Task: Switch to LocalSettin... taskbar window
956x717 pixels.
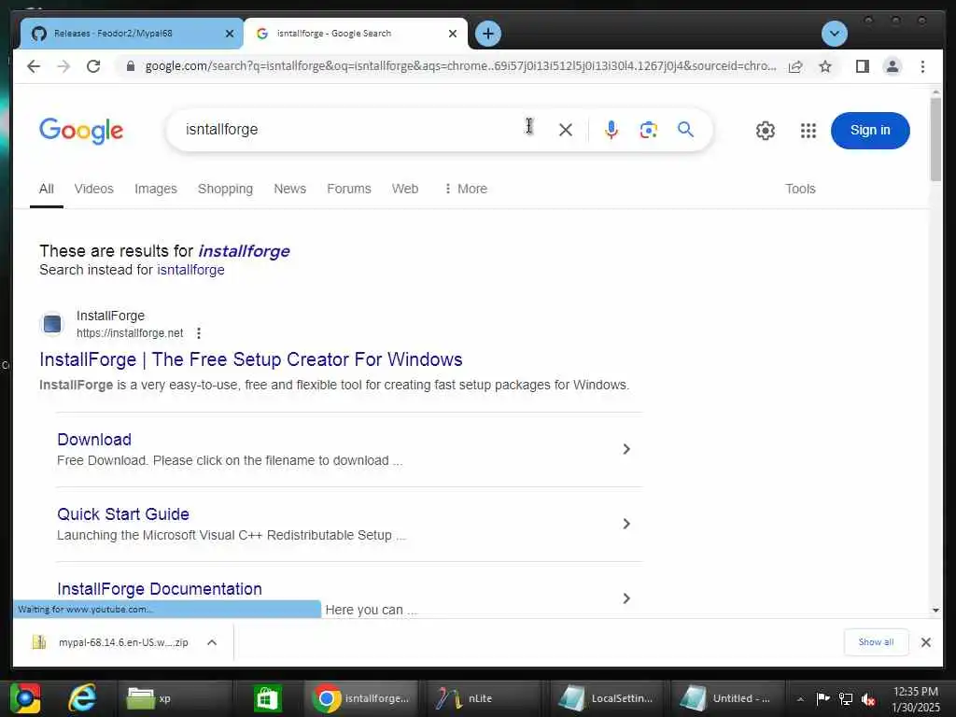Action: pos(607,698)
